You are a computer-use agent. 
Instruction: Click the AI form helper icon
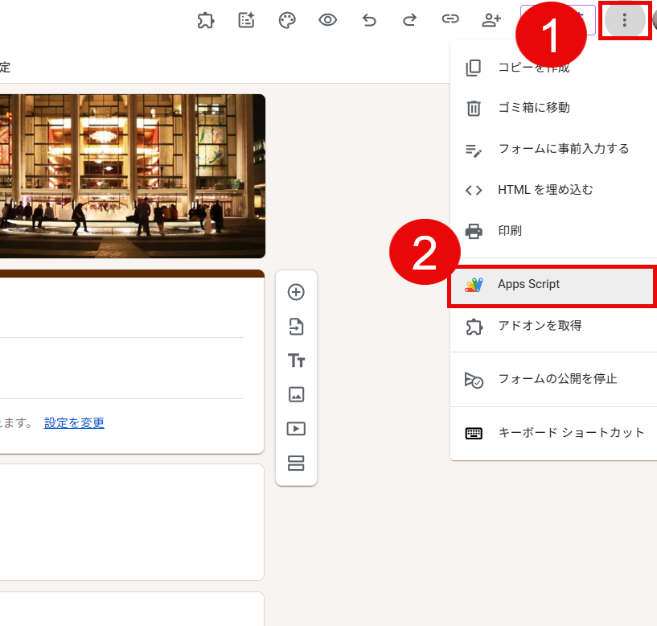[x=247, y=21]
